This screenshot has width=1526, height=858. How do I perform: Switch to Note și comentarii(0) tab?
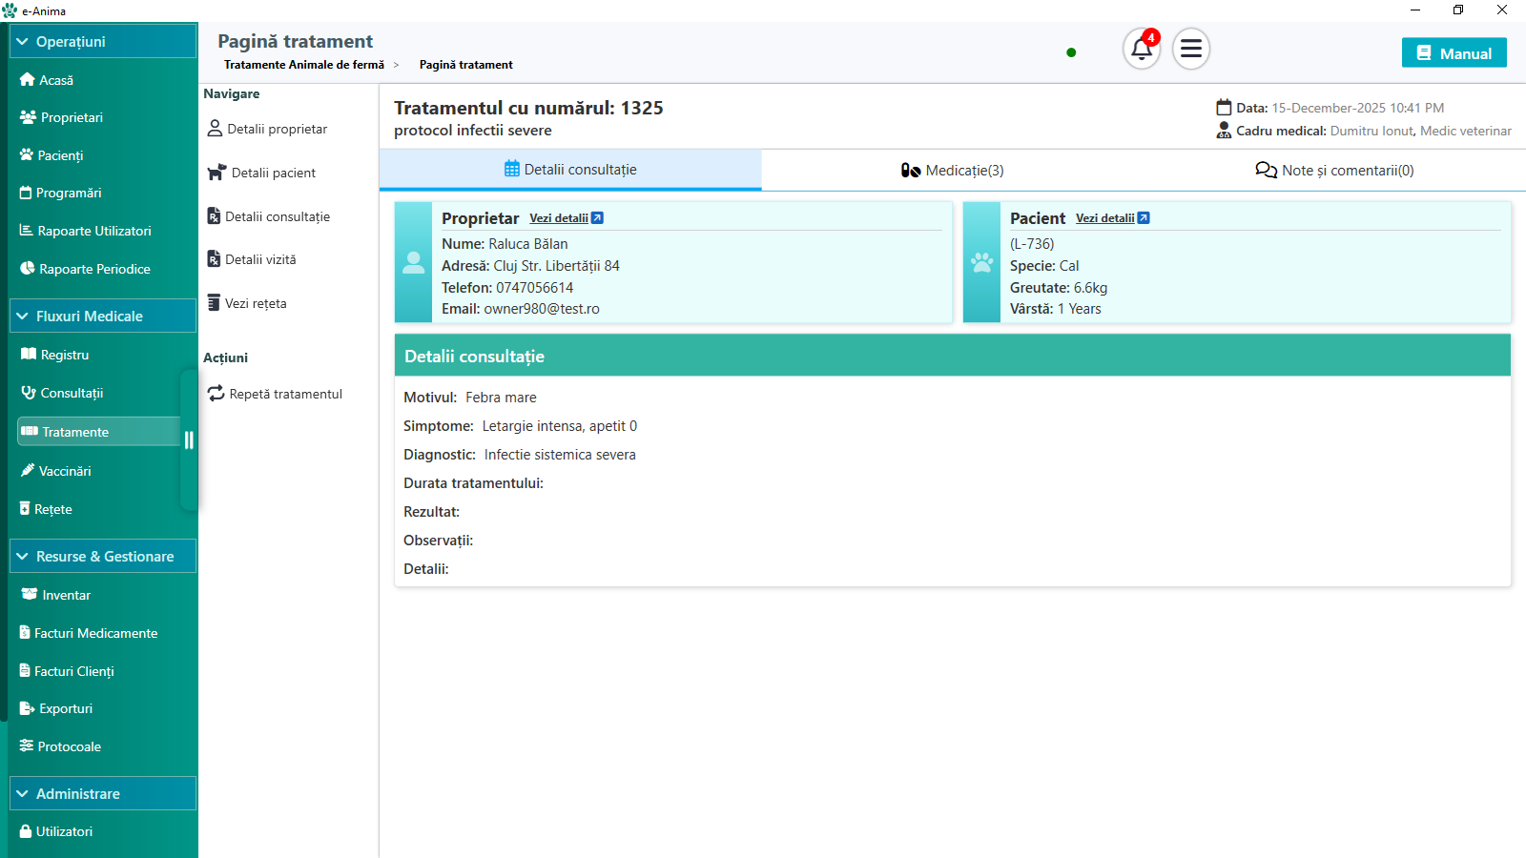(1334, 171)
